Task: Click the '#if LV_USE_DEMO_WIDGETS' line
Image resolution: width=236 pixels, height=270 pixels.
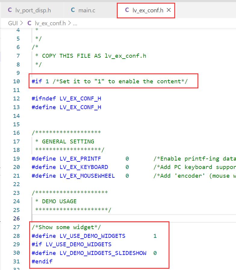Action: click(71, 244)
